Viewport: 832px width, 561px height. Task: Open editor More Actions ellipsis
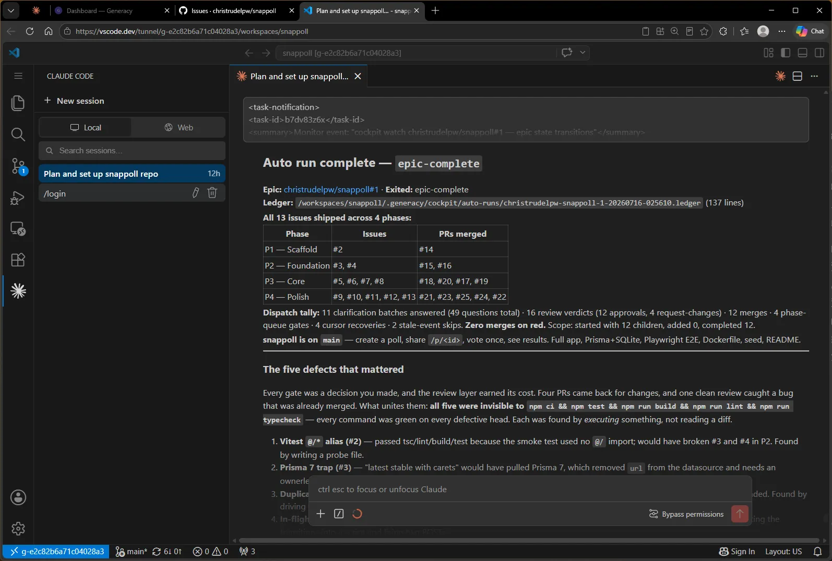[814, 76]
